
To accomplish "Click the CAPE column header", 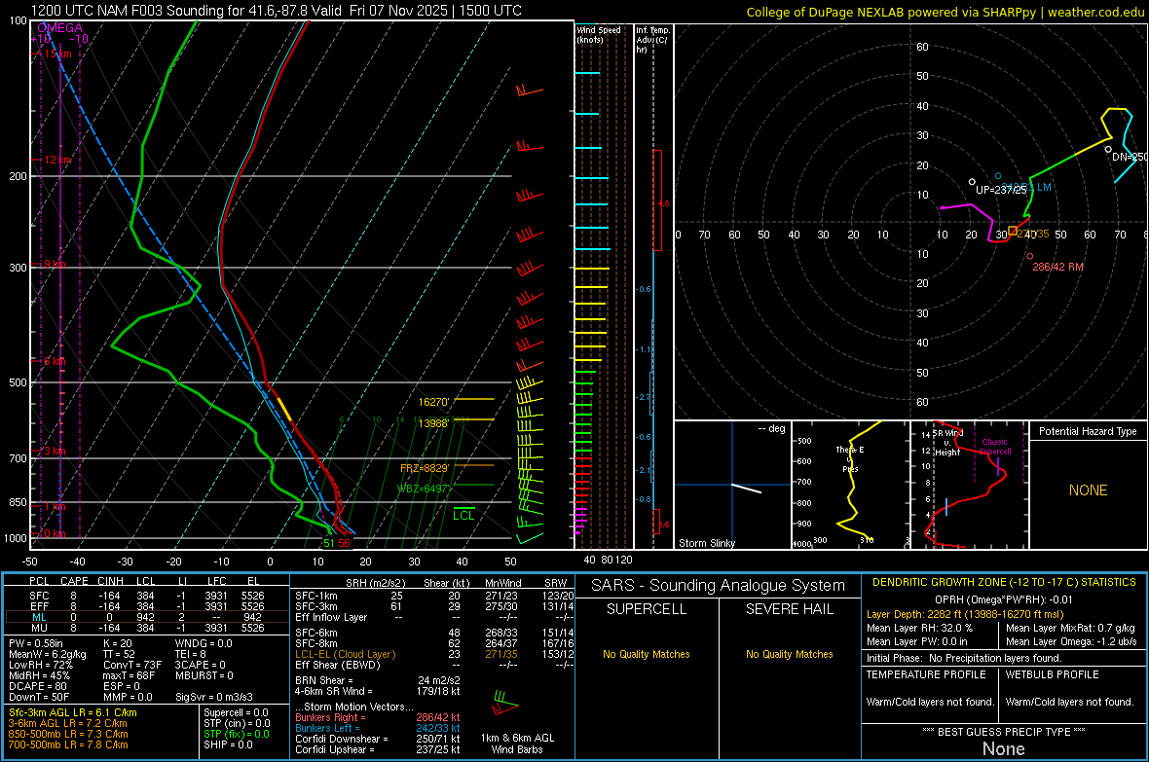I will (x=74, y=581).
